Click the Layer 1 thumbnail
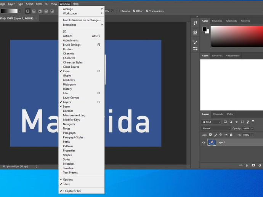Screen dimensions: 263x197 point(212,143)
